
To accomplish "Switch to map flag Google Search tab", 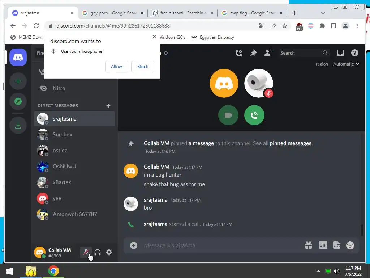I will point(252,13).
